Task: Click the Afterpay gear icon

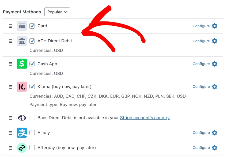Action: tap(214, 148)
